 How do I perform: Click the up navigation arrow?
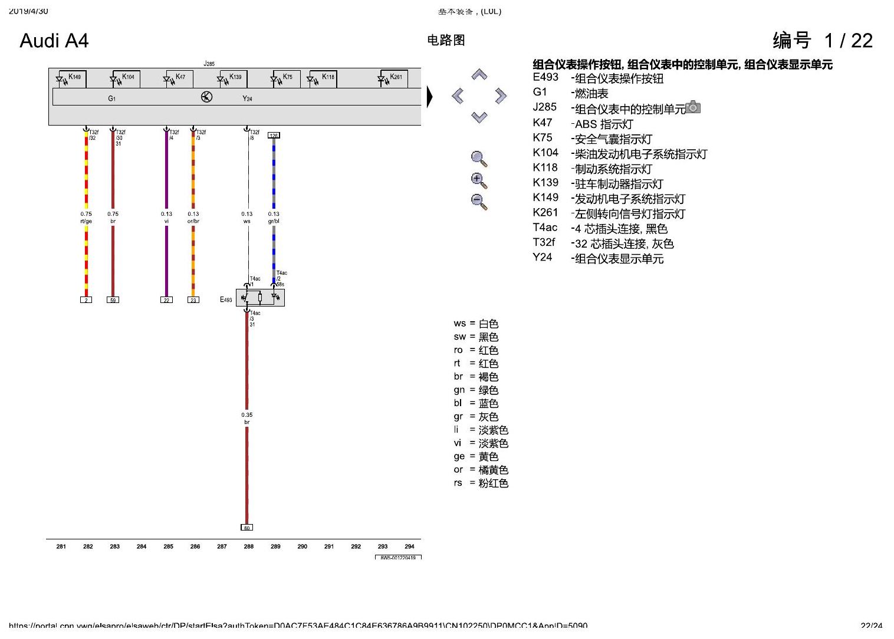(479, 75)
